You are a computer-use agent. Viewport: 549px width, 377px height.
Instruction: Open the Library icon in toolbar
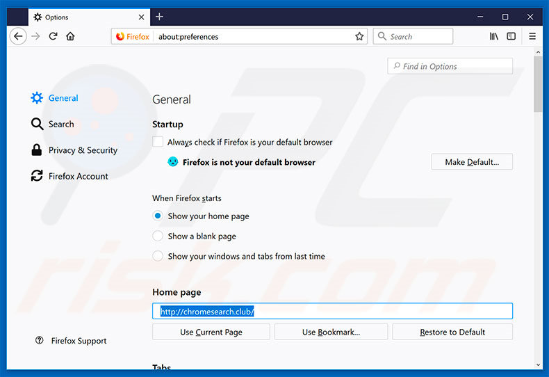tap(493, 36)
